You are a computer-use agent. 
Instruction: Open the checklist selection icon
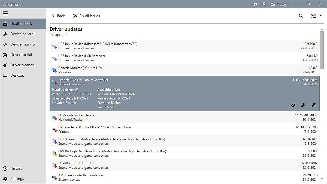(x=314, y=16)
